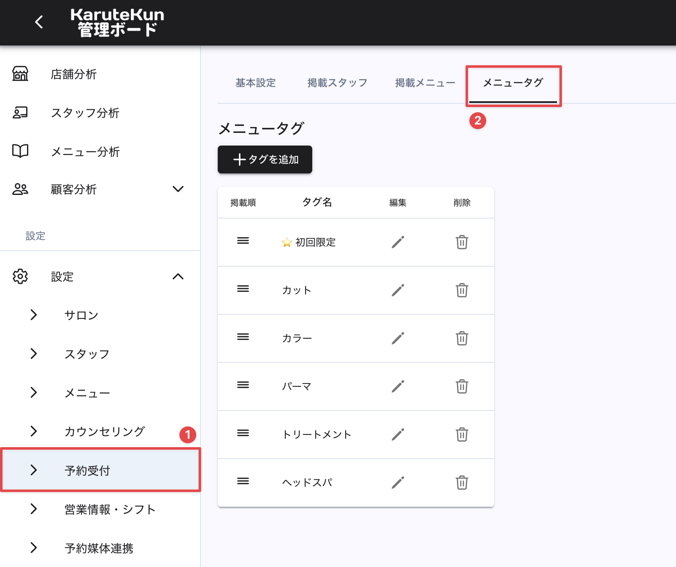Click the 顧客分析 sidebar label
Screen dimensions: 676x567
coord(74,189)
